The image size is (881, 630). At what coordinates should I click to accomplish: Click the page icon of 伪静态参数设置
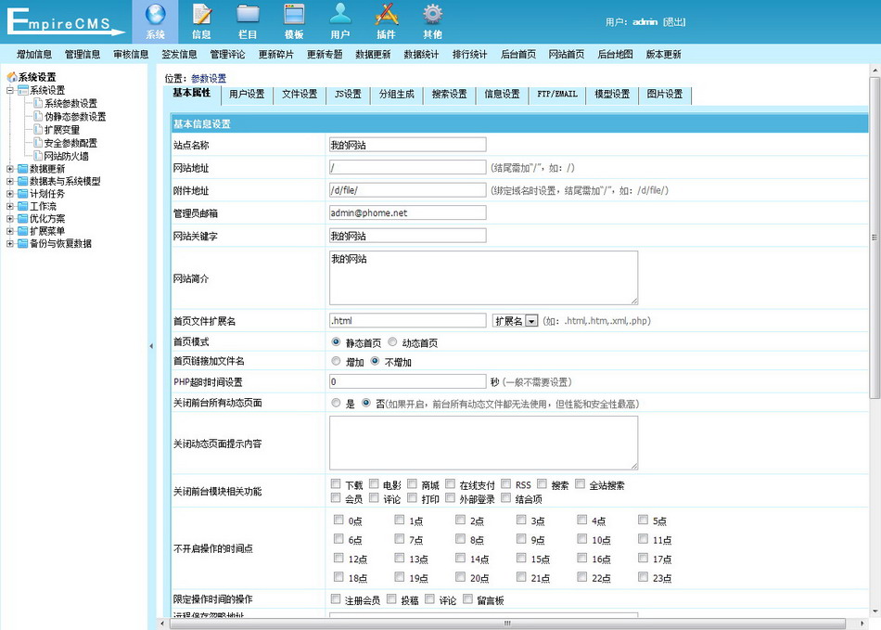pyautogui.click(x=38, y=116)
